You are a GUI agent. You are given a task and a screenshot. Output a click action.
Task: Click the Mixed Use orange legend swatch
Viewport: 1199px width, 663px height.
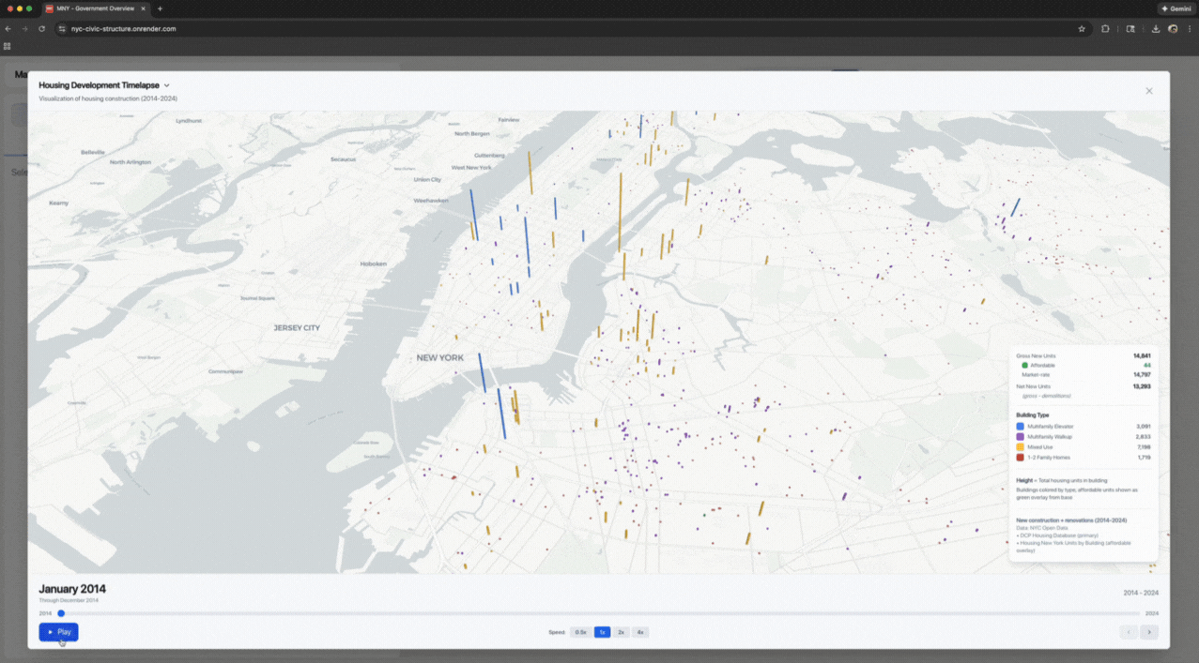(x=1021, y=447)
